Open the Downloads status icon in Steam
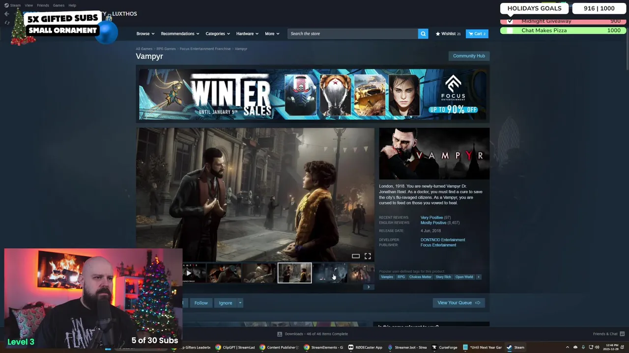This screenshot has height=353, width=629. tap(280, 334)
